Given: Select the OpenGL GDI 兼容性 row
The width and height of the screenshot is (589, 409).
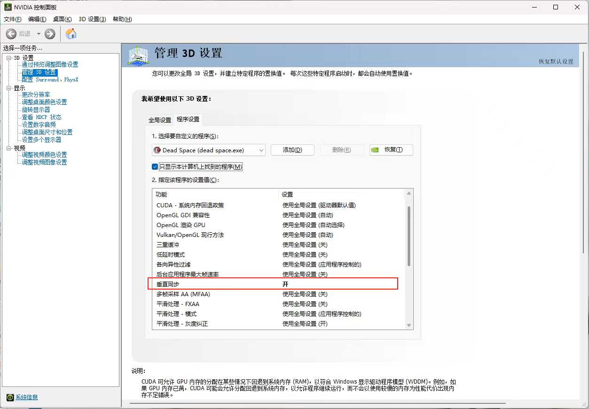Looking at the screenshot, I should pyautogui.click(x=278, y=215).
